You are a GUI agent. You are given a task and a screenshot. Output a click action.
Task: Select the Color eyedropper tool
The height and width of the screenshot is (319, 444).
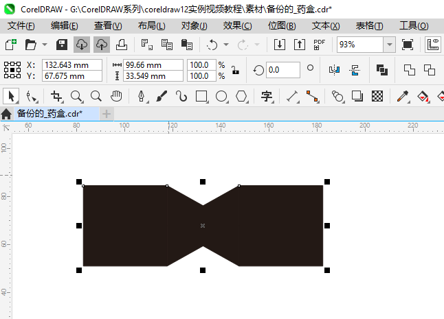point(403,96)
